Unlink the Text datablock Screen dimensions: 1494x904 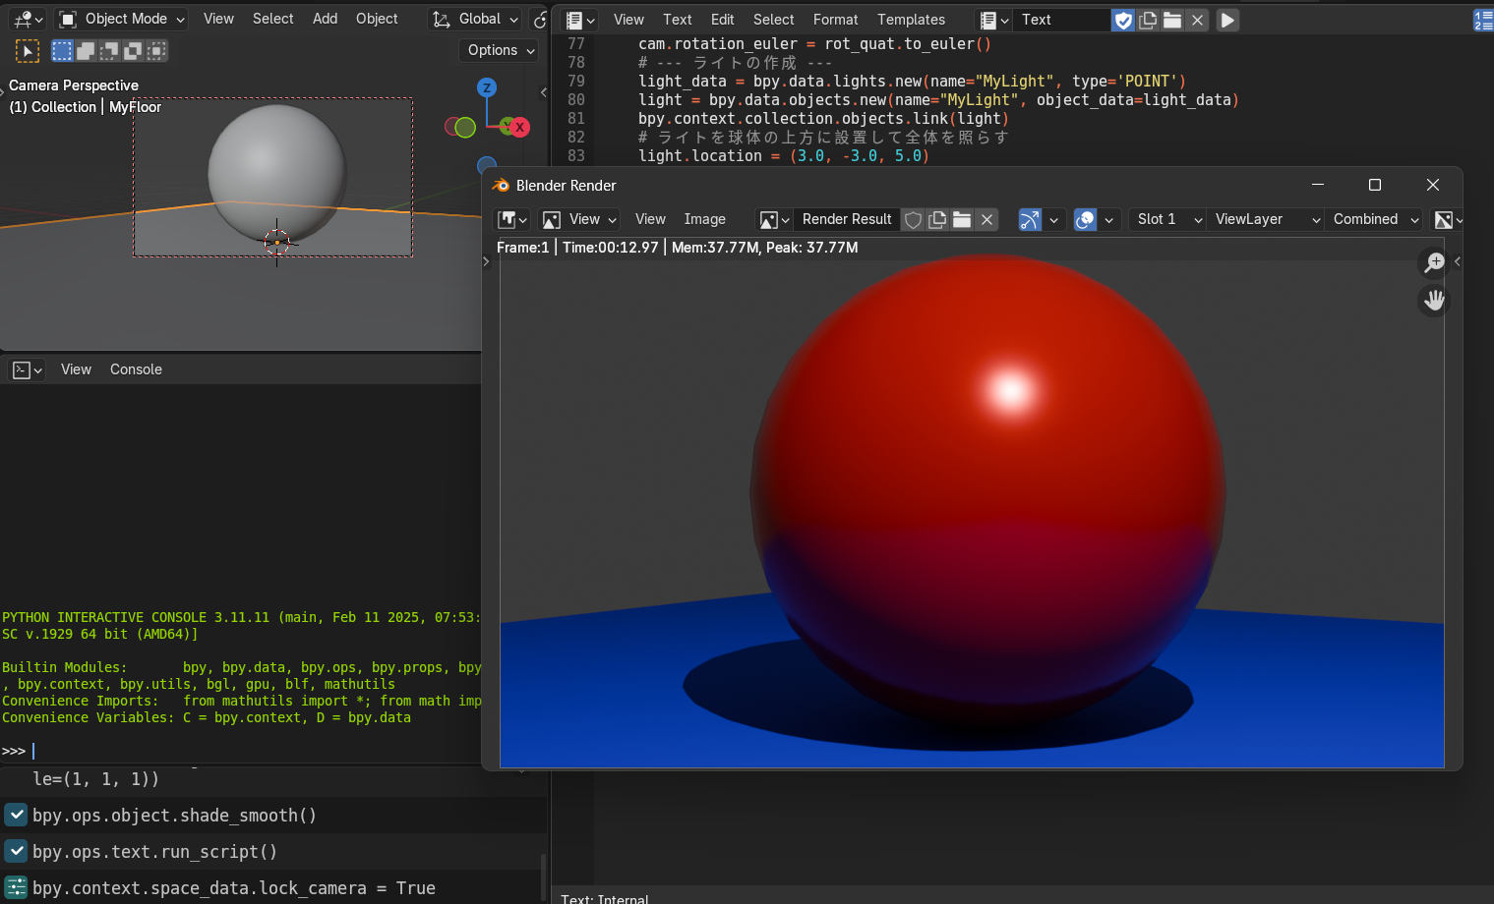1197,20
